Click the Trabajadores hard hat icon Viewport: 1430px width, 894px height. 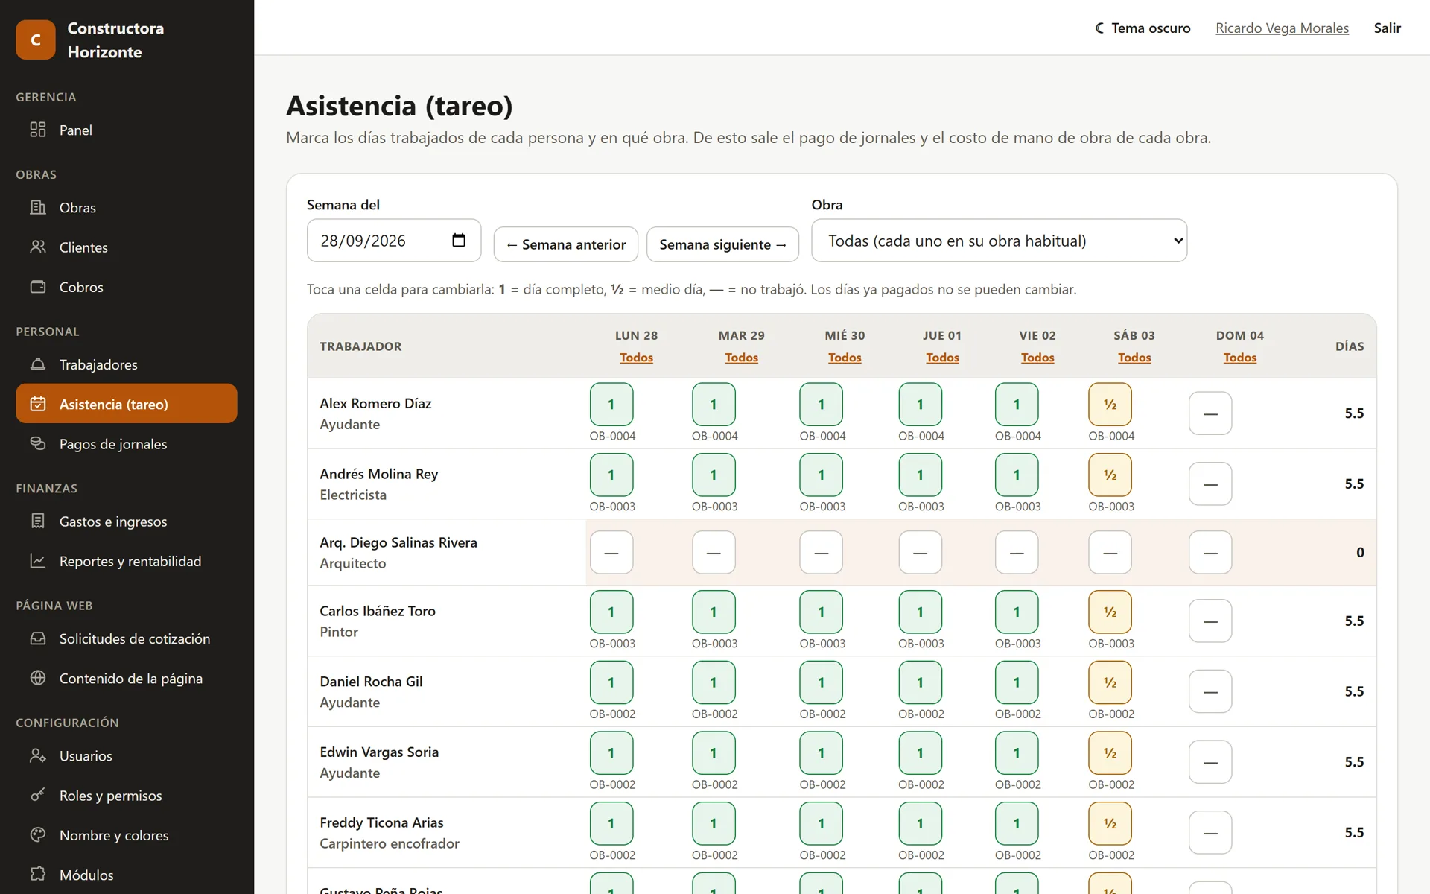pyautogui.click(x=38, y=364)
